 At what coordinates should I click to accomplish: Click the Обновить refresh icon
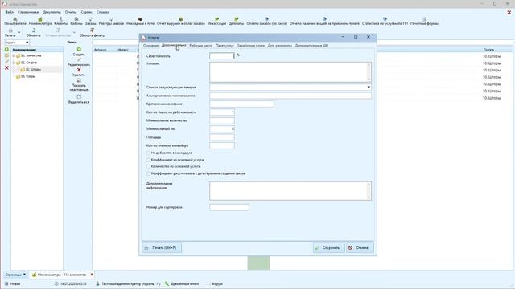[x=34, y=31]
